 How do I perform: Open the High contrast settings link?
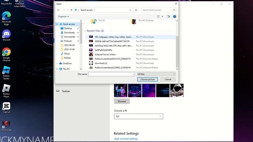126,138
